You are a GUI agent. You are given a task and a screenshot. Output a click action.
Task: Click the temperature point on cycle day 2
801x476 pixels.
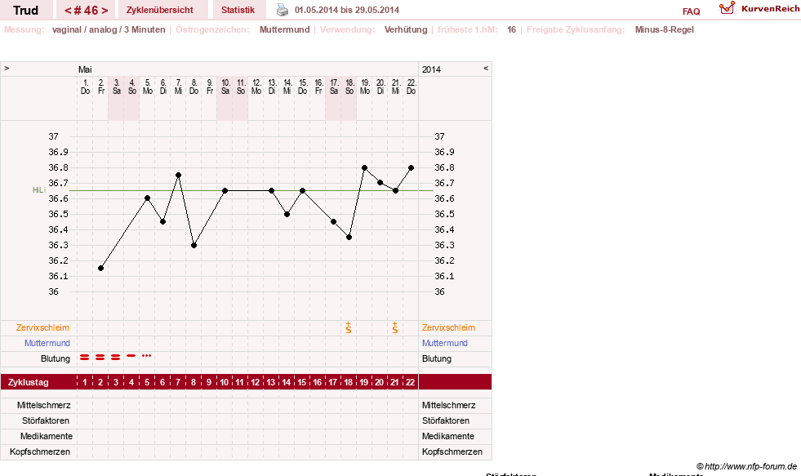(x=100, y=268)
